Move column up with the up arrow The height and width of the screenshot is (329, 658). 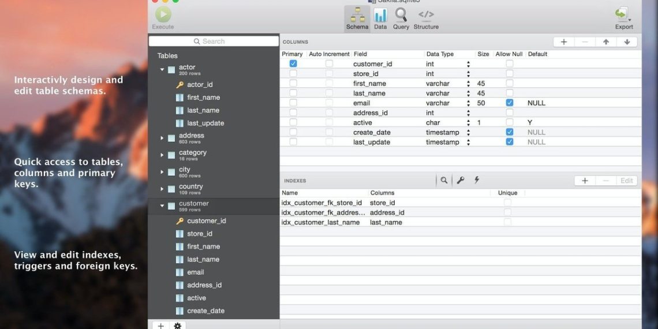[x=605, y=42]
